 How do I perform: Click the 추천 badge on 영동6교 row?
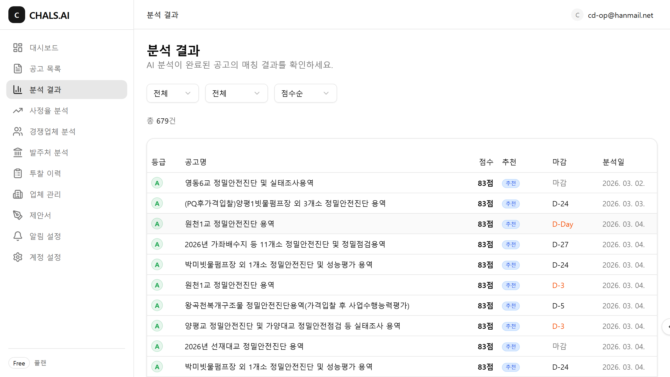(x=511, y=183)
